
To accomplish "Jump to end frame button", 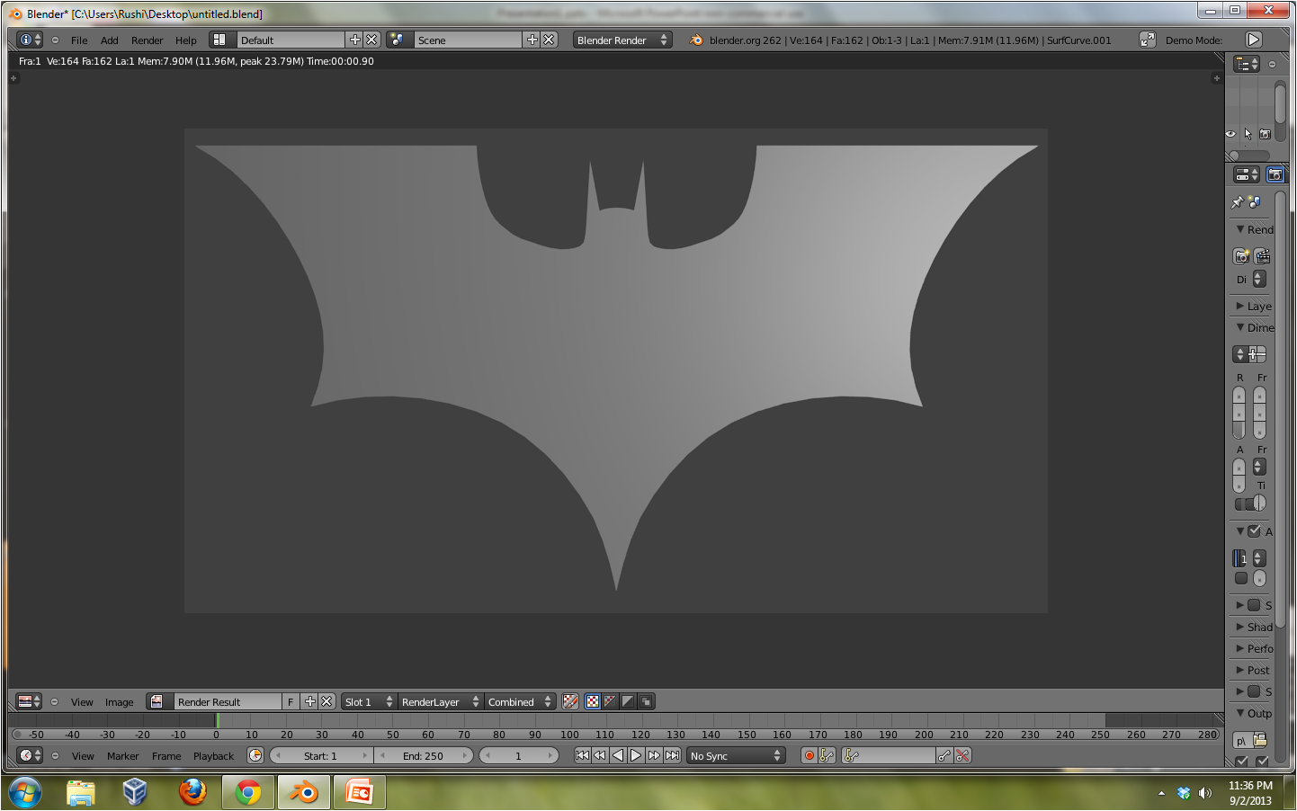I will [x=672, y=755].
